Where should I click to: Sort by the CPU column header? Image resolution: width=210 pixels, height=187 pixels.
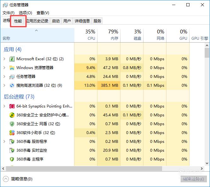[x=86, y=35]
